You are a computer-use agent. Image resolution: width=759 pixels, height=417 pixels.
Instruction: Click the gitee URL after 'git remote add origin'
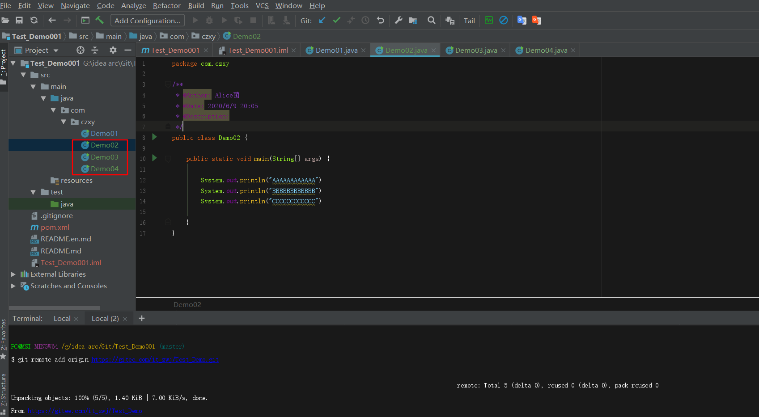point(155,359)
